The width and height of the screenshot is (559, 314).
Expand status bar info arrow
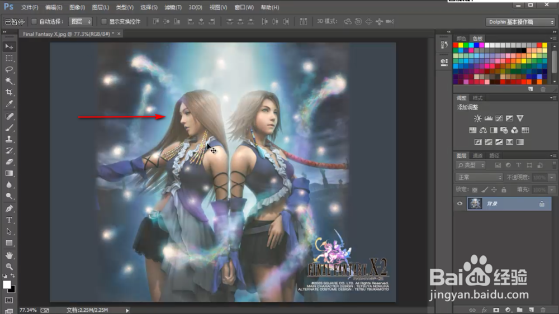[x=127, y=311]
